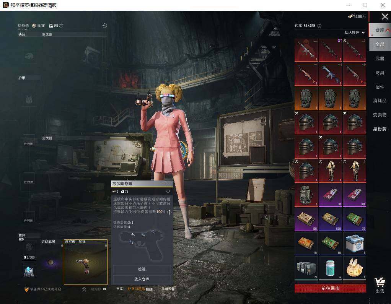The height and width of the screenshot is (304, 391).
Task: Select the green ammo box with count 20
Action: (x=354, y=219)
